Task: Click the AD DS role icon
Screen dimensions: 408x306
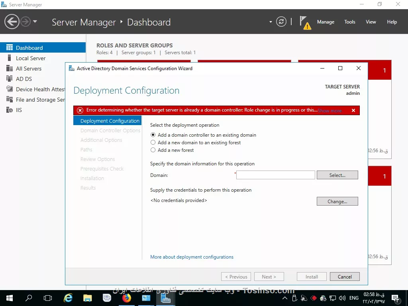Action: pyautogui.click(x=10, y=78)
